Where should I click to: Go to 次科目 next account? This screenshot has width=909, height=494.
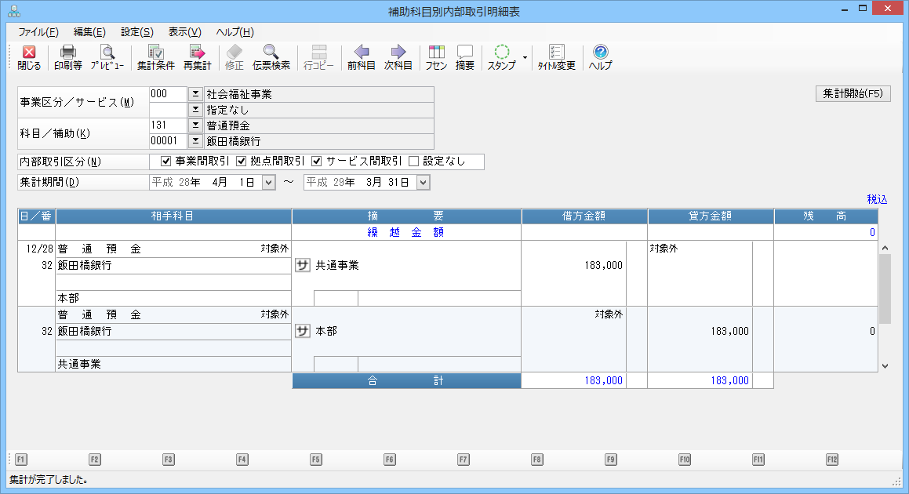tap(398, 57)
